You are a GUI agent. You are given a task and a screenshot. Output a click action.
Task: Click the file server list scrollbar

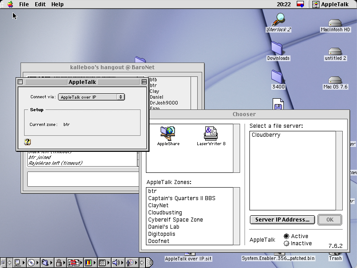(x=339, y=171)
